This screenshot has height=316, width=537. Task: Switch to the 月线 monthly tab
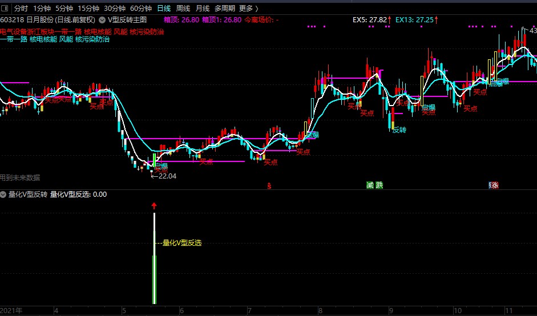pos(203,8)
